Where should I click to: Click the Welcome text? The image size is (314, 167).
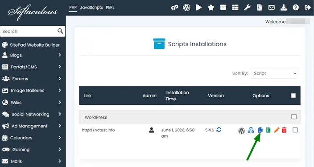click(x=275, y=22)
